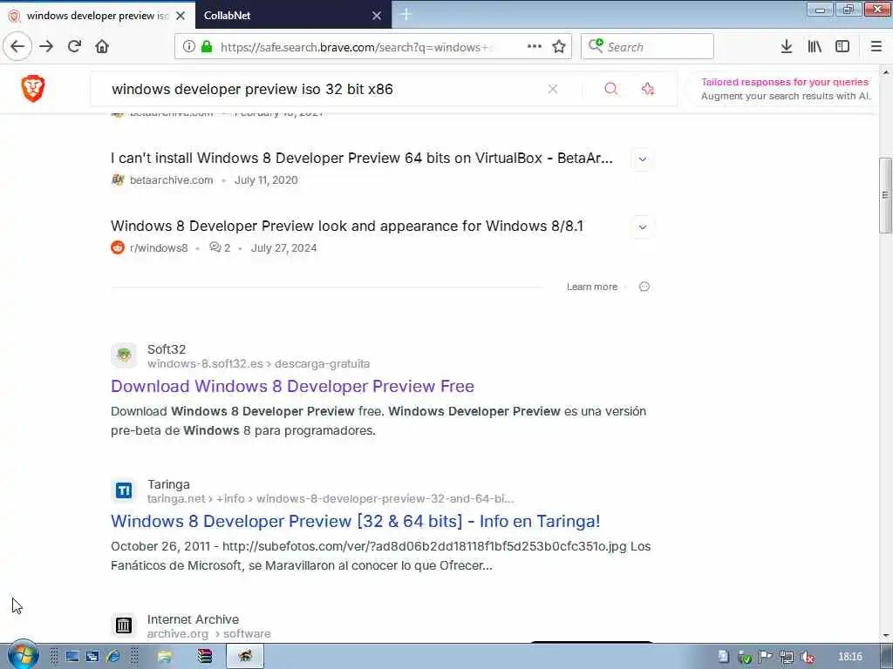Clear the Brave search query with X

(552, 89)
